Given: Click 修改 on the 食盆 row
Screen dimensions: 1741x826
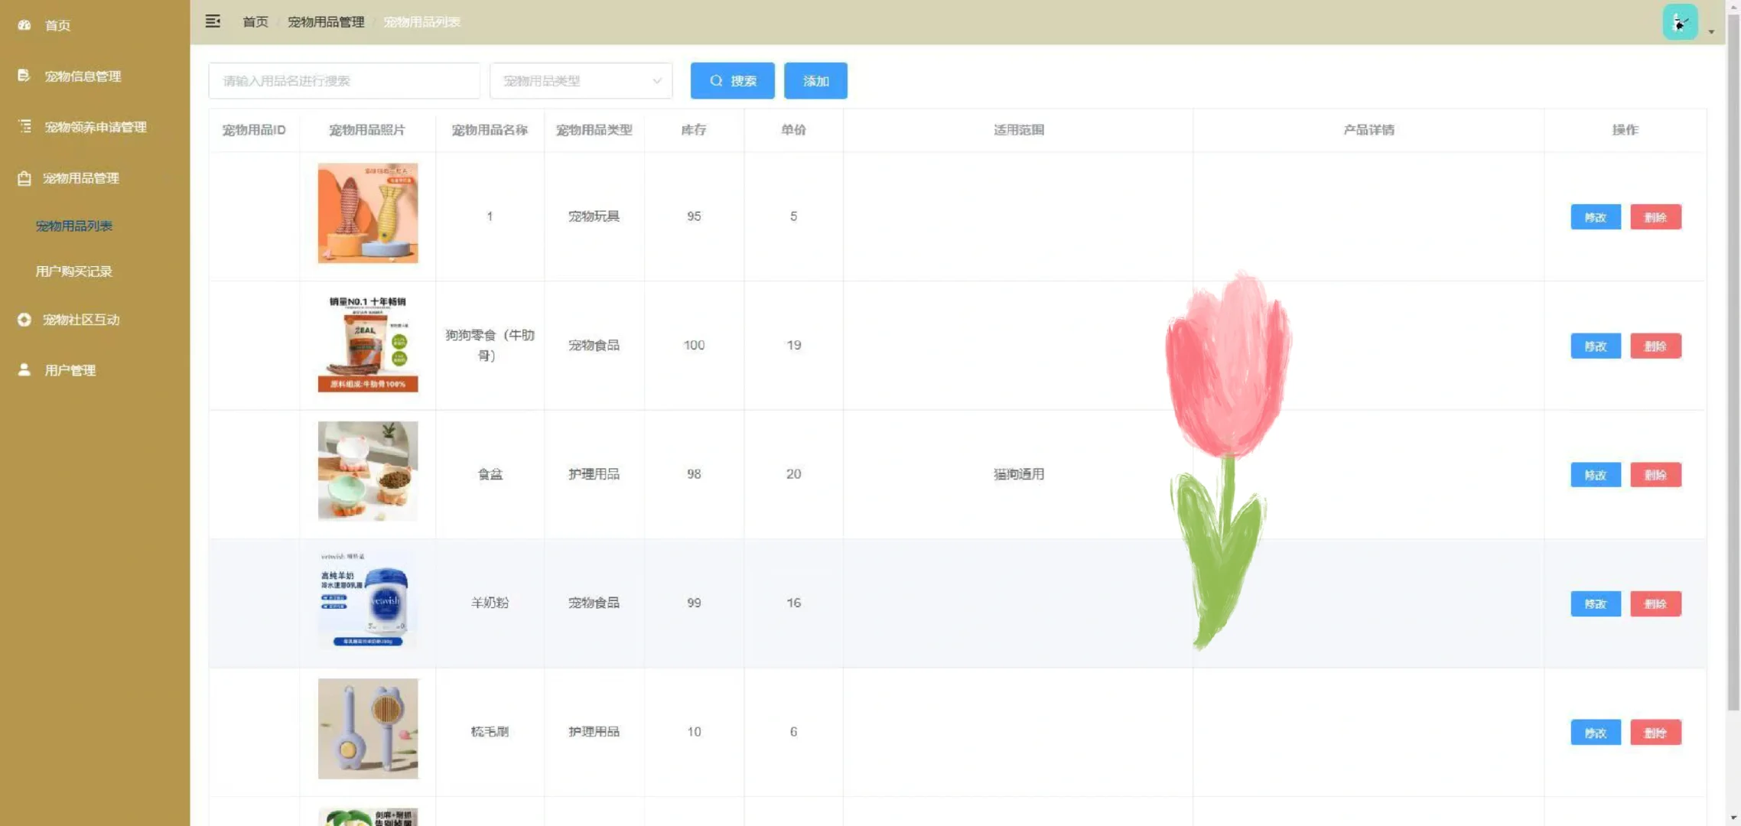Looking at the screenshot, I should [x=1596, y=474].
